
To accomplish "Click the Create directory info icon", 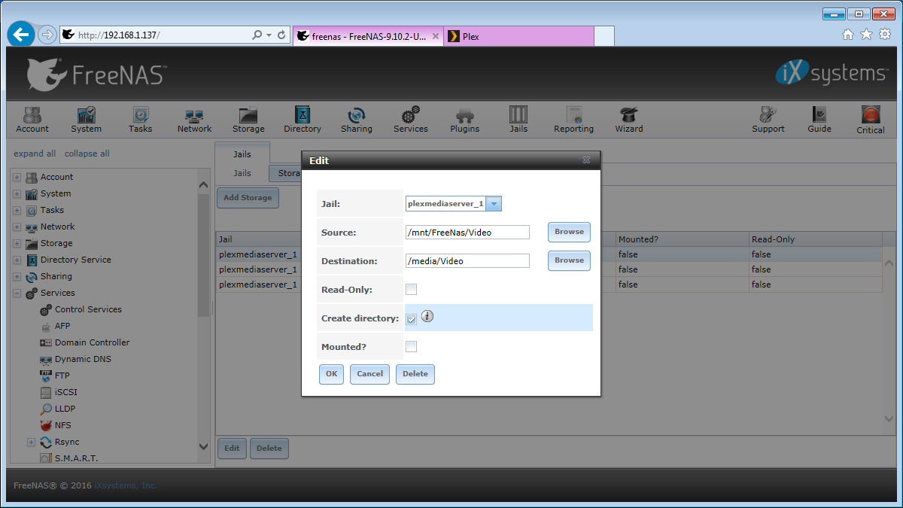I will (427, 317).
